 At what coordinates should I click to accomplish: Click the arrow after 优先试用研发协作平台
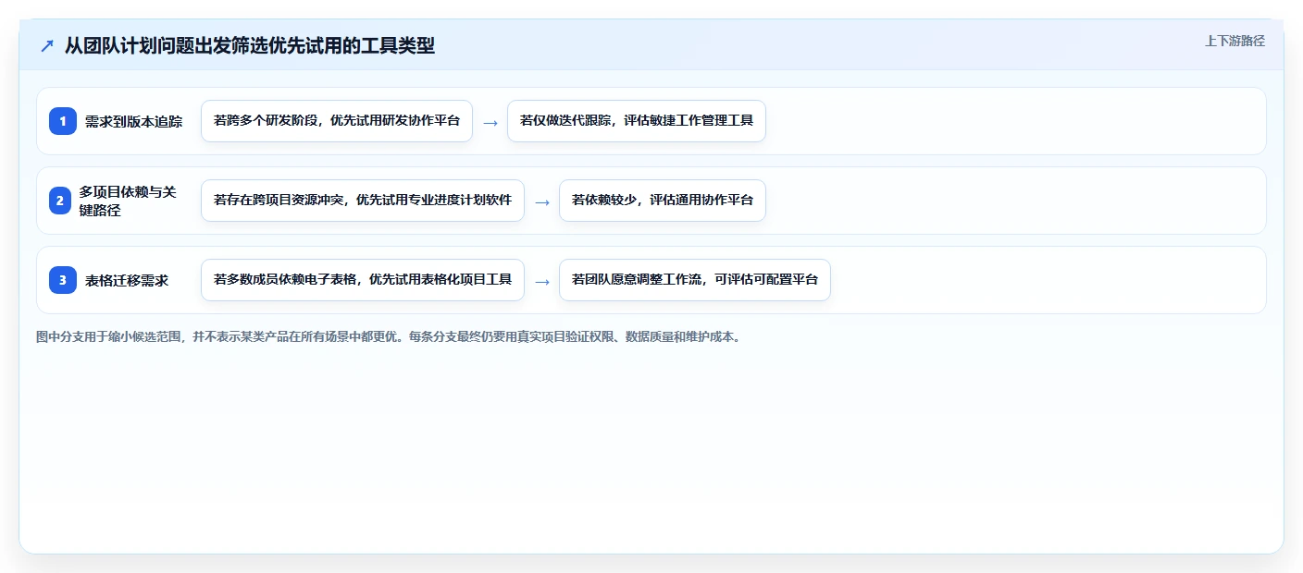(x=490, y=122)
